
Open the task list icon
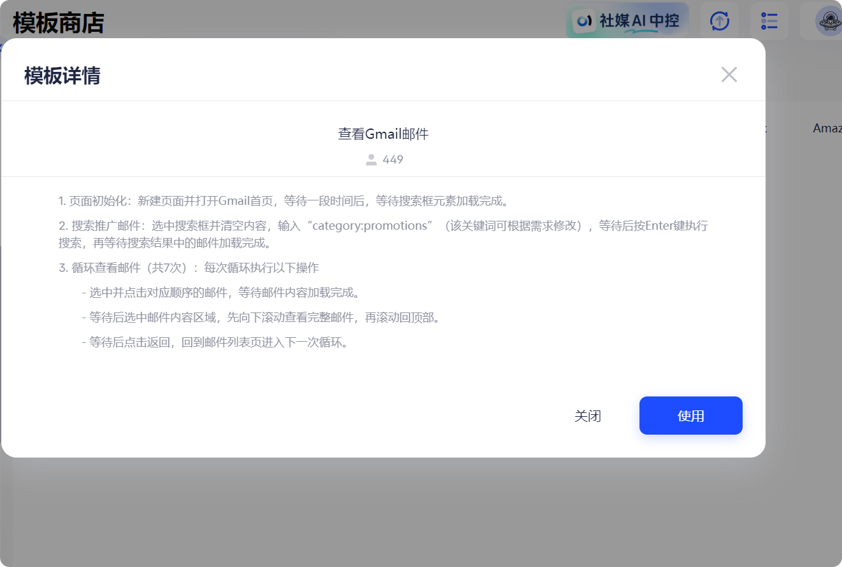(769, 20)
